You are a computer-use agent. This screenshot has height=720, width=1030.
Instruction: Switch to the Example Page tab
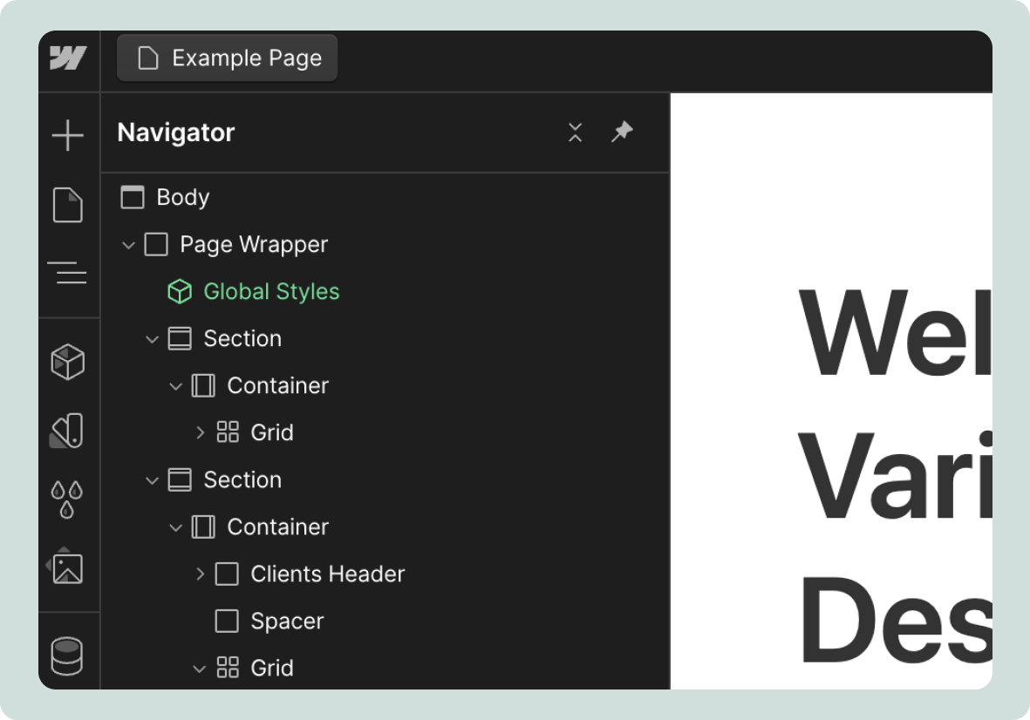point(227,58)
